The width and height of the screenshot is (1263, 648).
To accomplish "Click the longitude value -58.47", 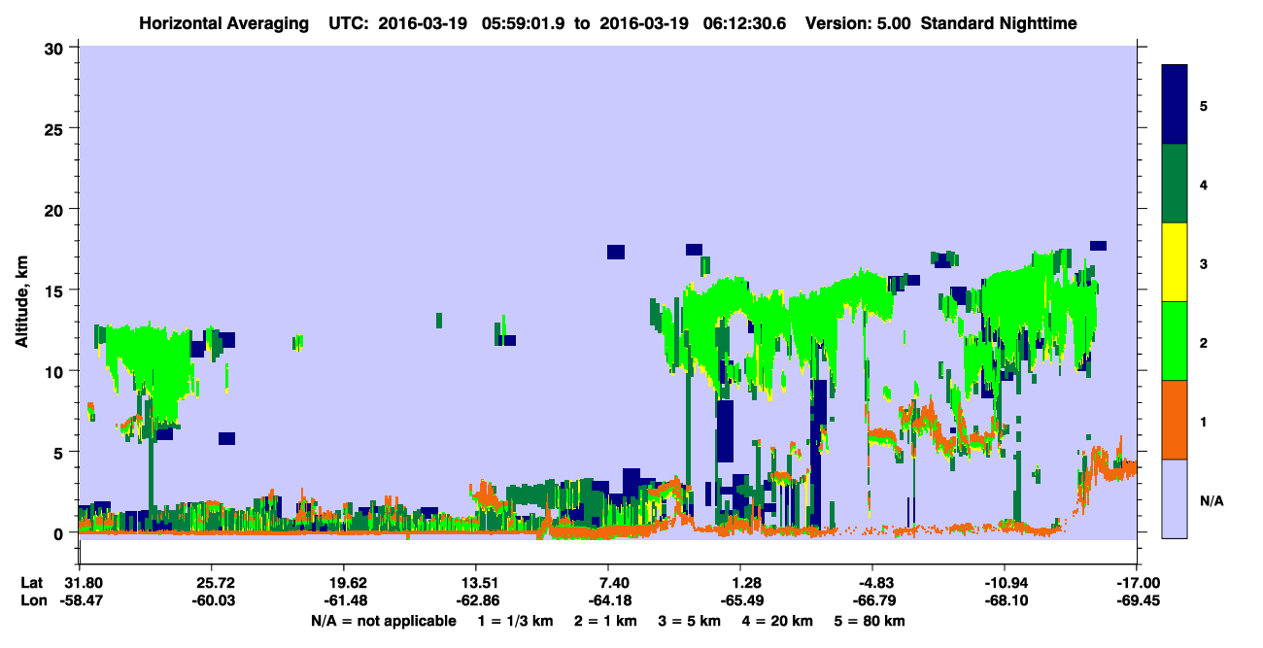I will pos(80,601).
